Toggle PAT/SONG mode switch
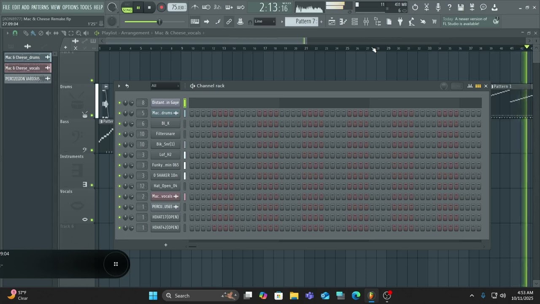Viewport: 540px width, 304px height. click(x=127, y=8)
